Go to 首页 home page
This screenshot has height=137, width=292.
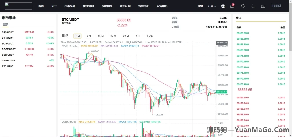click(41, 6)
